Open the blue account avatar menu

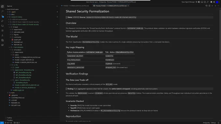[217, 2]
